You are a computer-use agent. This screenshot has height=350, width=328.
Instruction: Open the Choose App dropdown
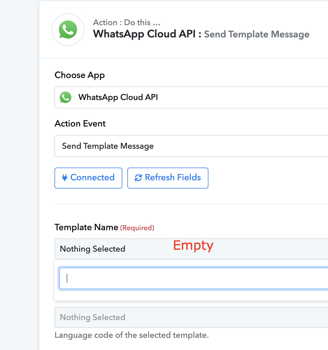[191, 97]
